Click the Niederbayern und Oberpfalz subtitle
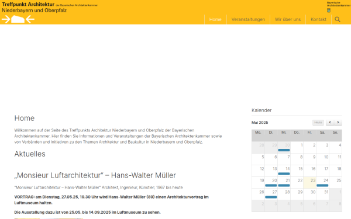The image size is (351, 219). (35, 11)
